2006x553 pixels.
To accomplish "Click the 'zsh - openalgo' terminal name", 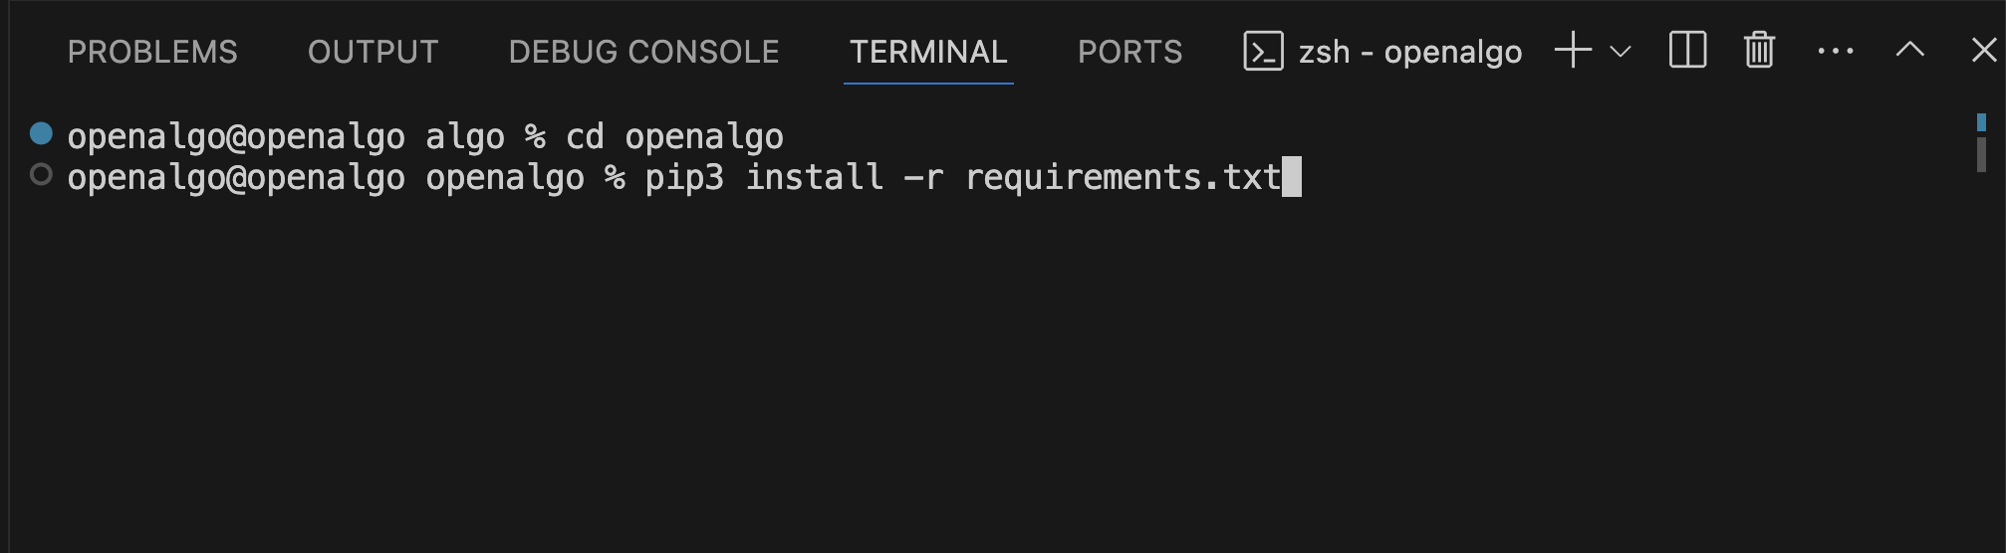I will (1409, 52).
